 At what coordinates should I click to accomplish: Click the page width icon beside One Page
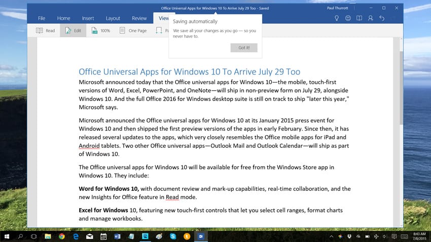pyautogui.click(x=159, y=30)
